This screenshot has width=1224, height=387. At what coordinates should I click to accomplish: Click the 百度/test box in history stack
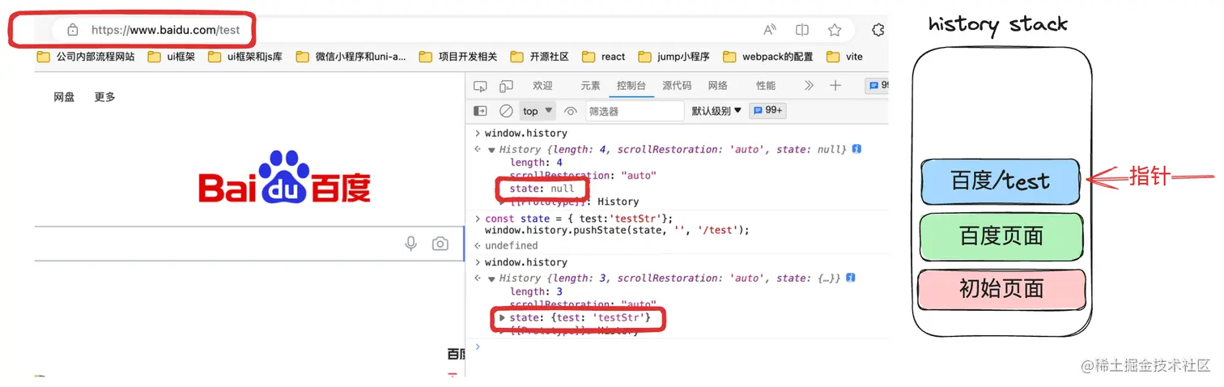point(1001,181)
